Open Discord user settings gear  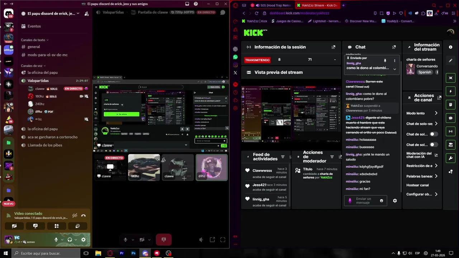(83, 240)
